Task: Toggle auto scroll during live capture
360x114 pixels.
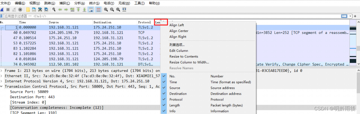Action: (x=91, y=10)
